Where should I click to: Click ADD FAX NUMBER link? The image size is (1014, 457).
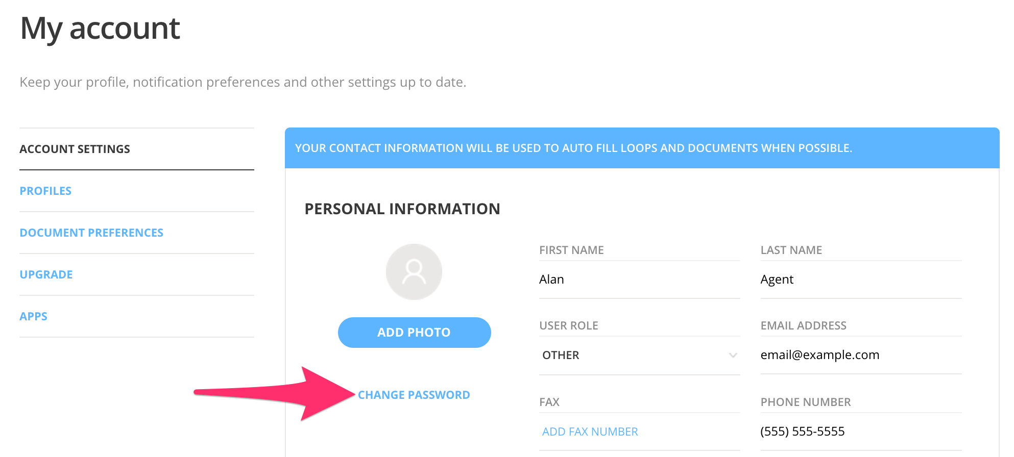589,431
